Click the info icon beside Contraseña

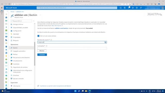pyautogui.click(x=46, y=46)
